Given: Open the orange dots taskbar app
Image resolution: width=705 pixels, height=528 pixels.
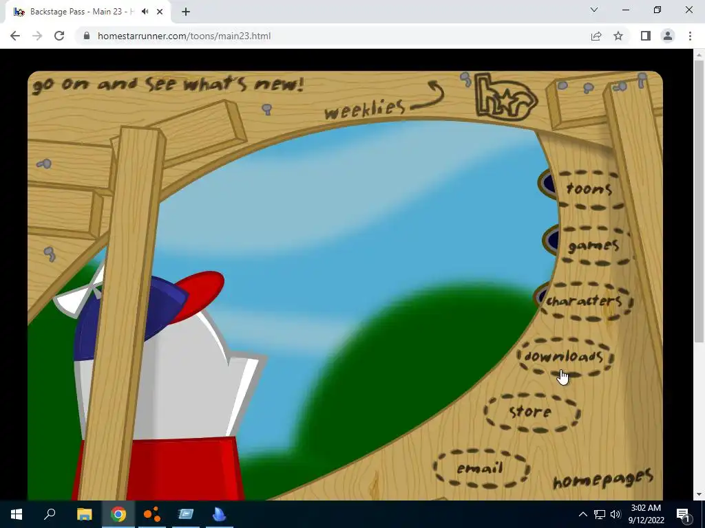Looking at the screenshot, I should click(152, 514).
